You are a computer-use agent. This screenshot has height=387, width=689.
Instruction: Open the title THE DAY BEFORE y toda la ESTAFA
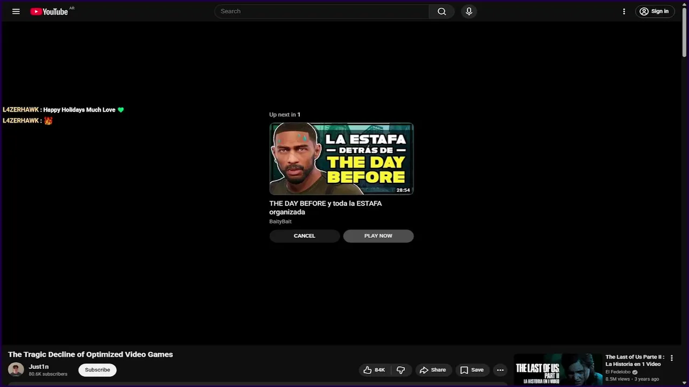[x=325, y=207]
